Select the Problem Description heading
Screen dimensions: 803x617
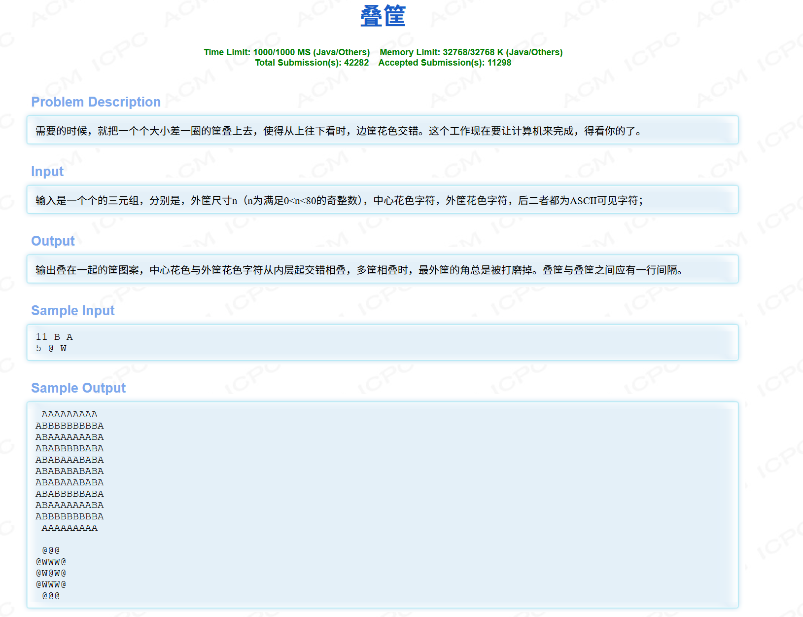(96, 102)
